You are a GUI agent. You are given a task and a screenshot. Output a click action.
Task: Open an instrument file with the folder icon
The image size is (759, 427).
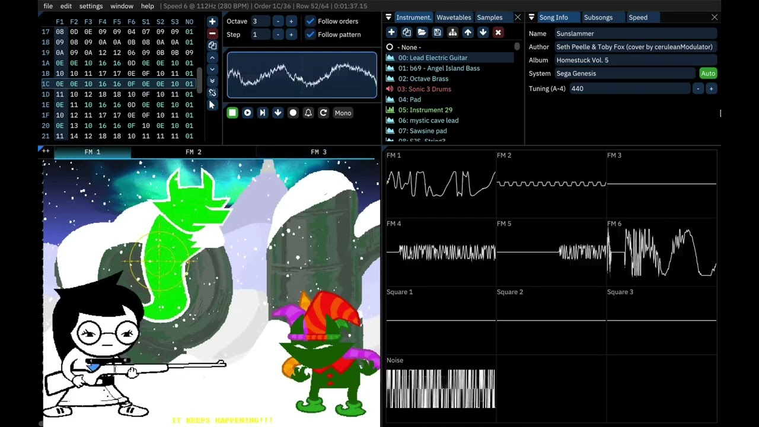(x=422, y=33)
